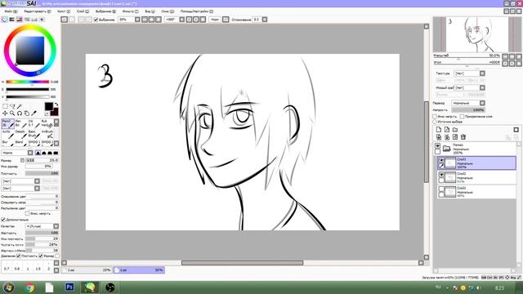Choose the Pencil brush preset

coord(8,123)
